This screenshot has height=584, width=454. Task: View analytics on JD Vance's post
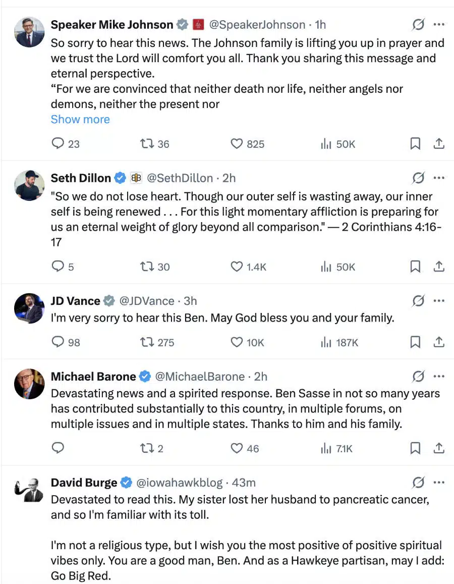[326, 342]
